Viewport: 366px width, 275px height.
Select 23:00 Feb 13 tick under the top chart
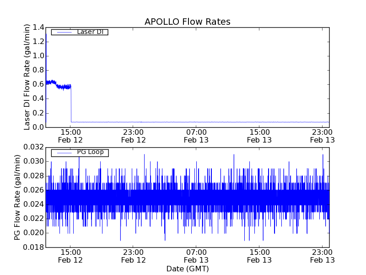322,136
